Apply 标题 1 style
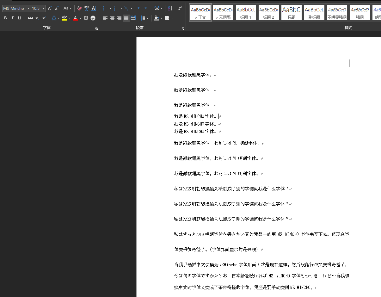Screen dimensions: 381x297 click(x=246, y=13)
